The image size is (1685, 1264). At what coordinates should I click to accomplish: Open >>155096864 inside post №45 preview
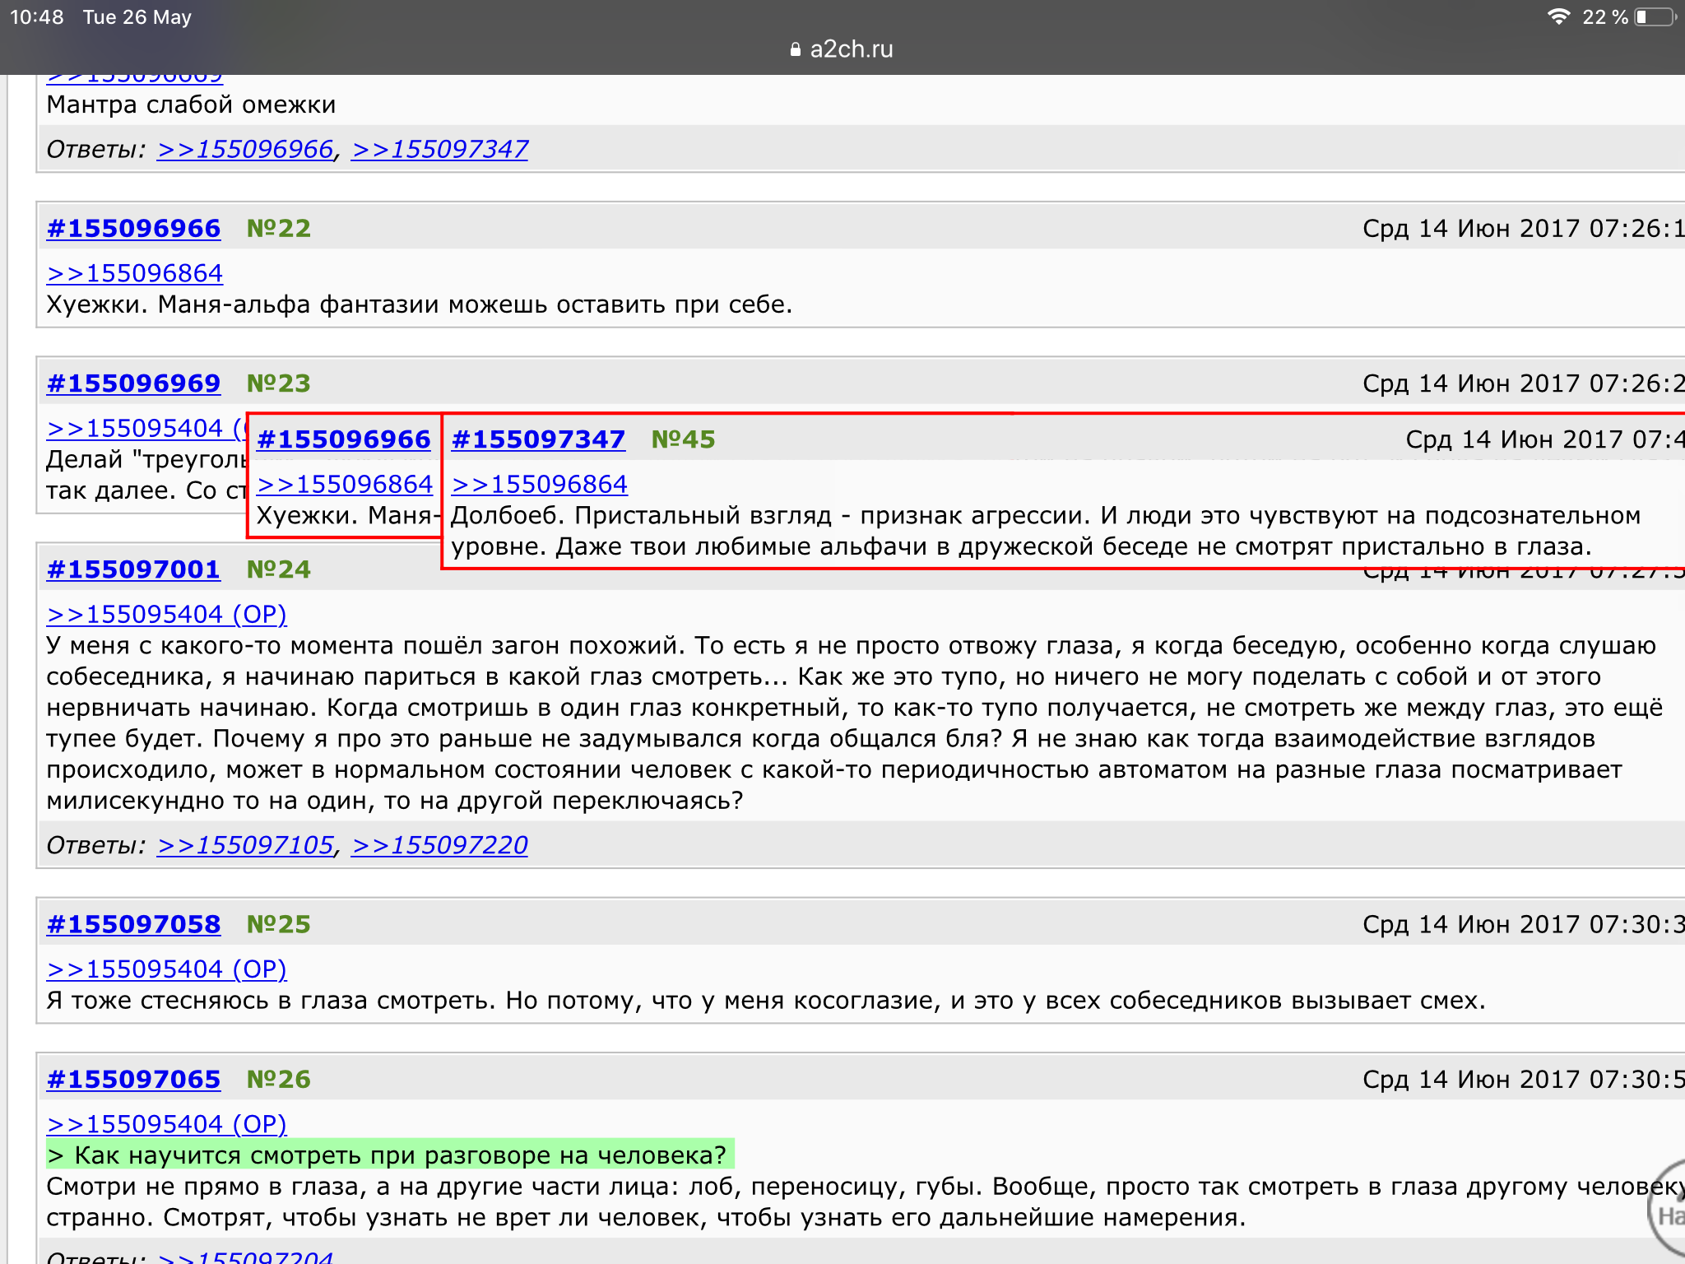pos(540,484)
